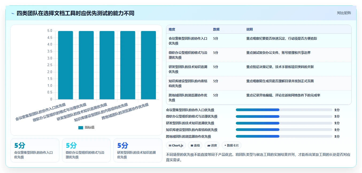Click the progress bar for 会议密集型团队的协作入口优先级
The height and width of the screenshot is (173, 362).
(284, 110)
